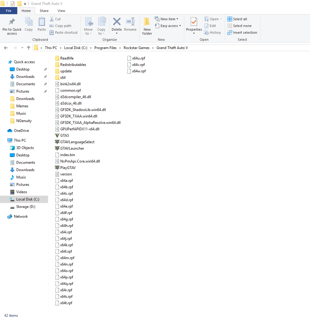Click the Copy ribbon icon
The height and width of the screenshot is (318, 310).
(29, 22)
